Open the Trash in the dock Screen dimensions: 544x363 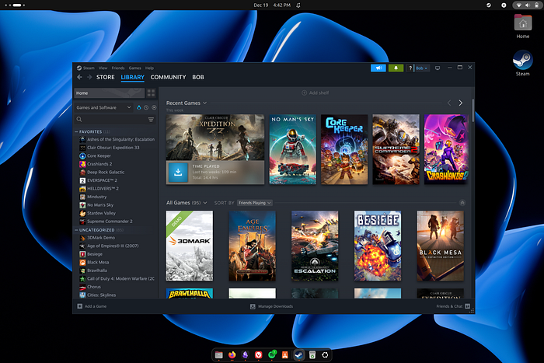tap(312, 354)
